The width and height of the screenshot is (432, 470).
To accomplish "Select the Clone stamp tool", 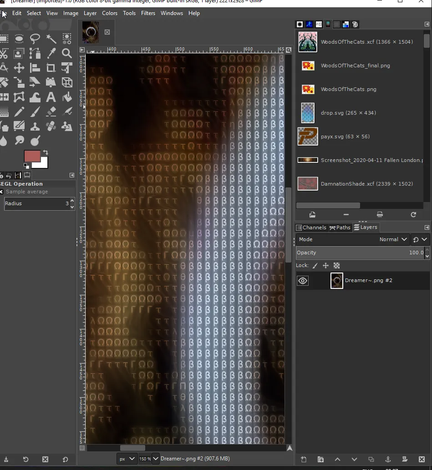I will click(35, 126).
